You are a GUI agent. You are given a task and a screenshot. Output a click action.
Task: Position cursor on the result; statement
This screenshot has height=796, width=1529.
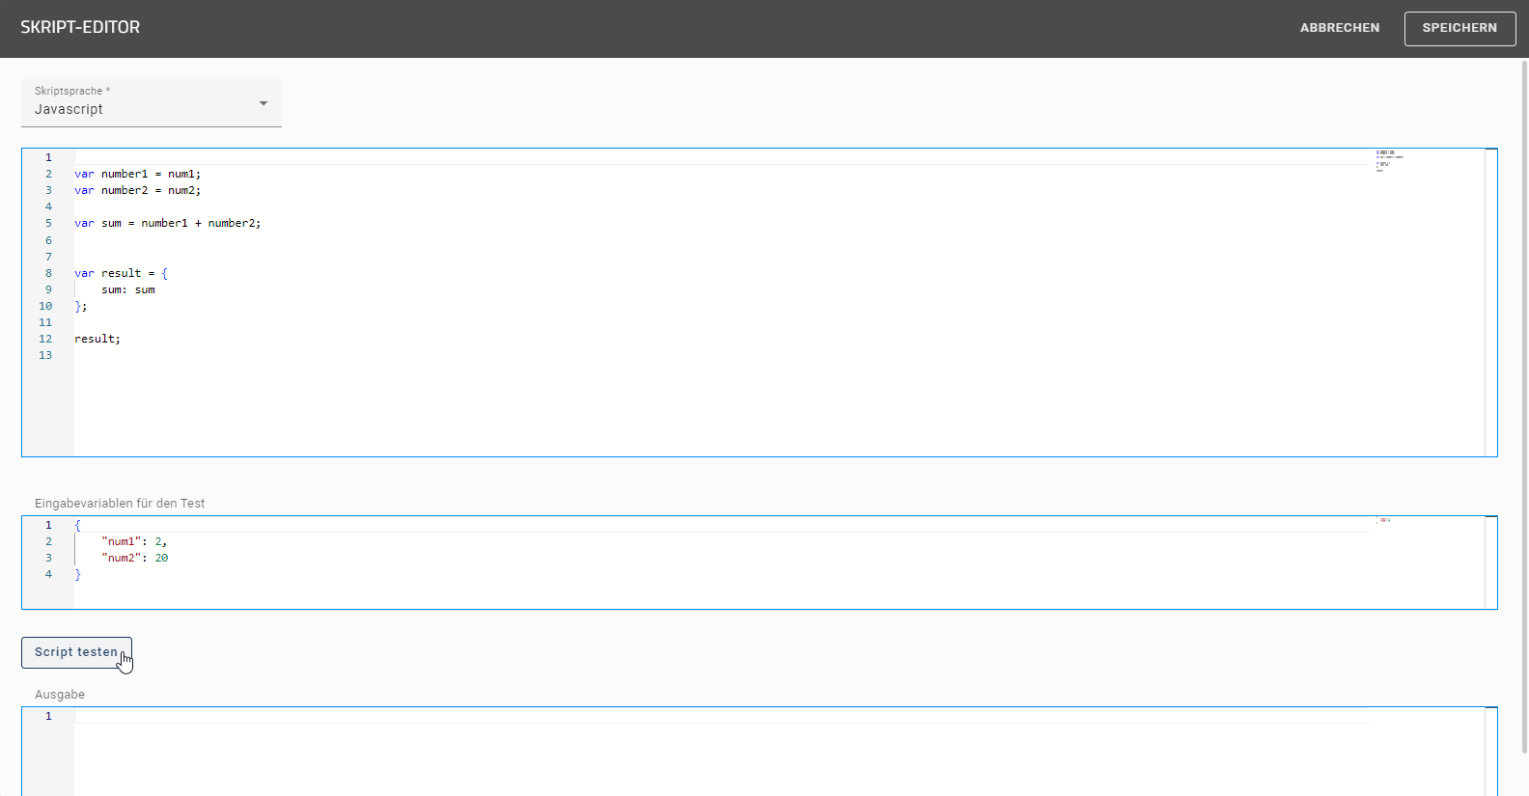97,339
